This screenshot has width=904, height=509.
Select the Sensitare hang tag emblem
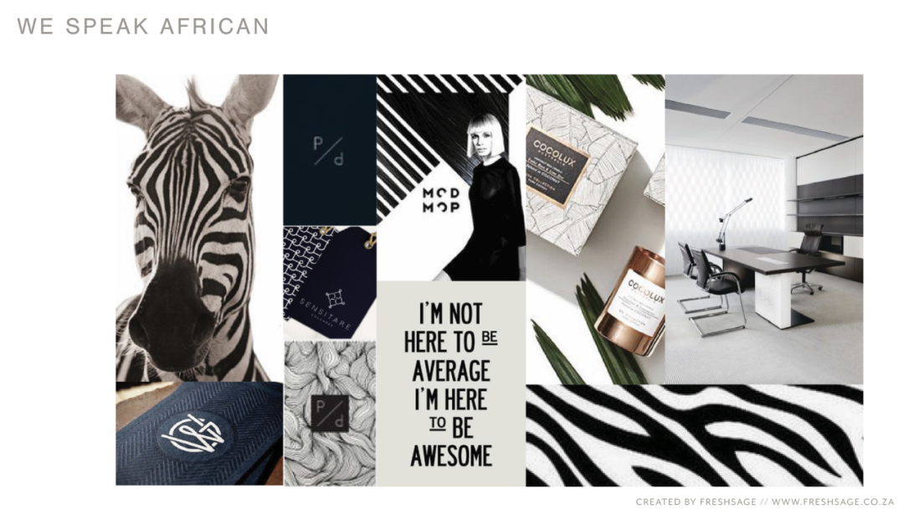click(335, 299)
